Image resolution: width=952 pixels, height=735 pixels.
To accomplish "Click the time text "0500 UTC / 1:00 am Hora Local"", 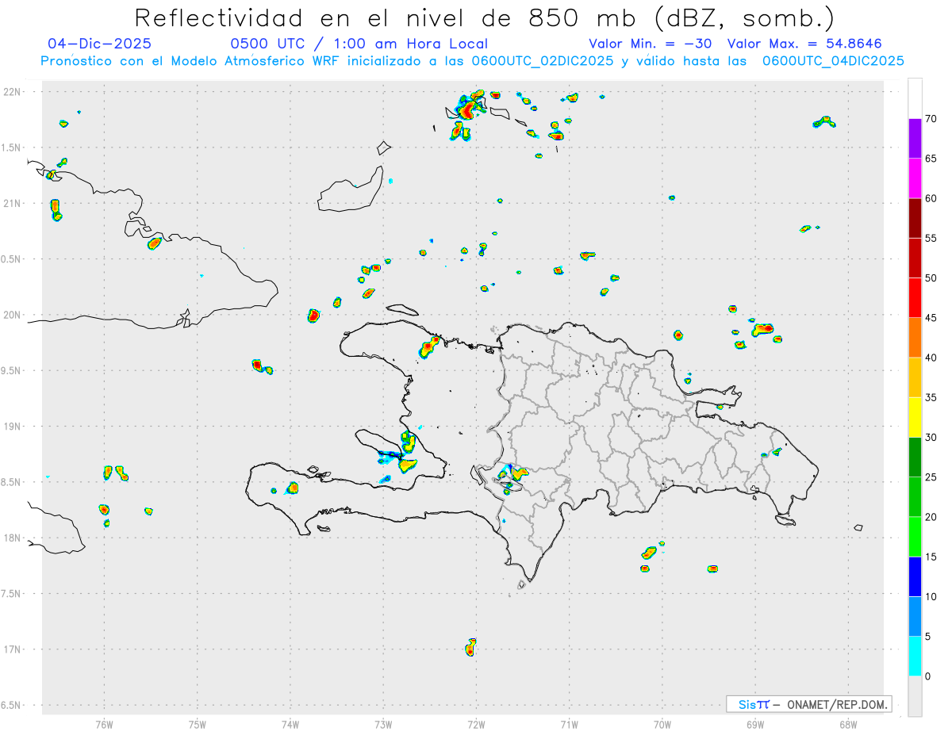I will pyautogui.click(x=359, y=44).
